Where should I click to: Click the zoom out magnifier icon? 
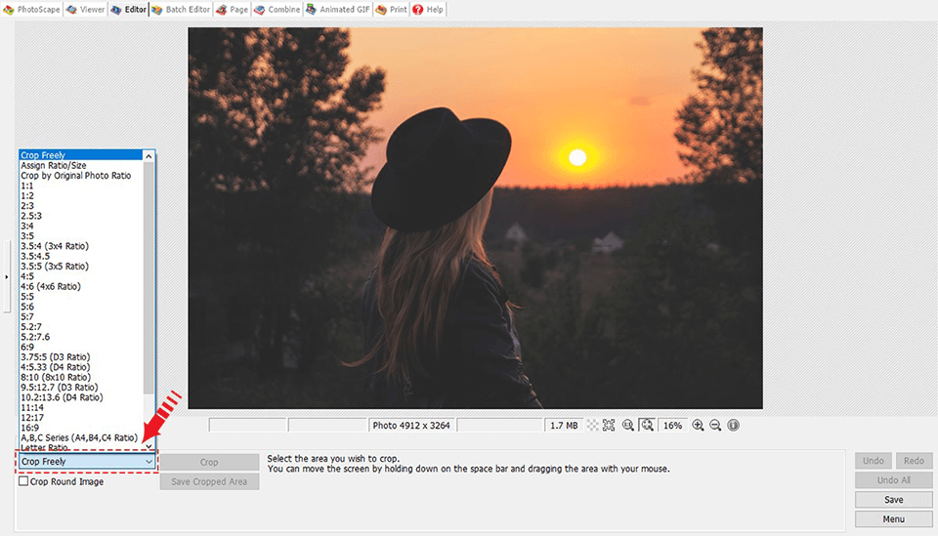[715, 426]
